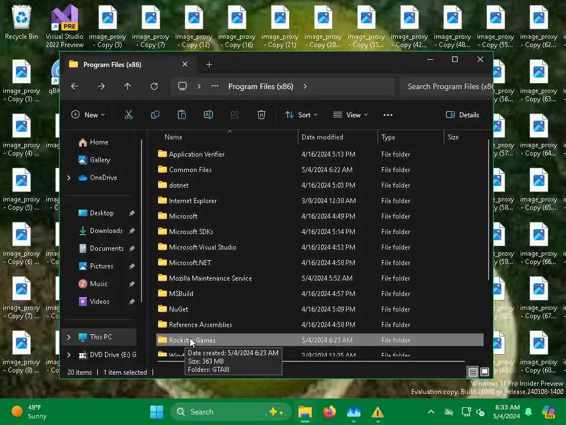Click the chevron after Program Files (x86)
This screenshot has height=425, width=566.
(x=305, y=86)
